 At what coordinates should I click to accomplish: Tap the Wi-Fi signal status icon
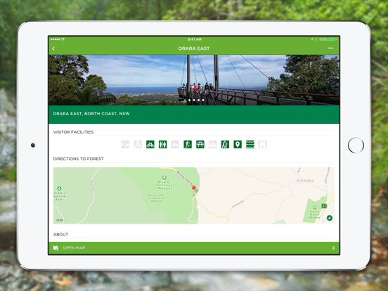point(63,39)
